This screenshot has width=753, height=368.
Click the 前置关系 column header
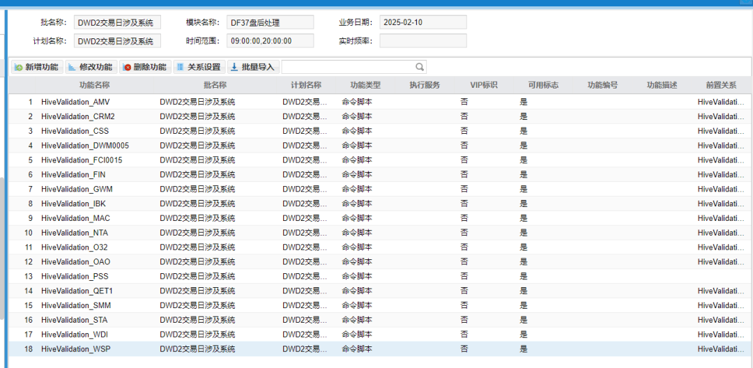click(722, 86)
